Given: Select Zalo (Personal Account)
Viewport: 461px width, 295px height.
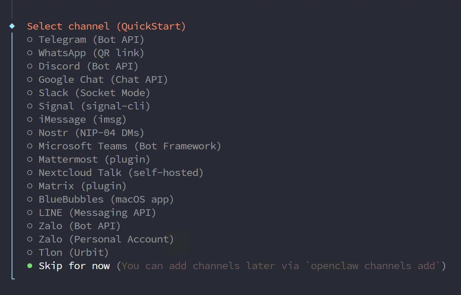Looking at the screenshot, I should (106, 239).
